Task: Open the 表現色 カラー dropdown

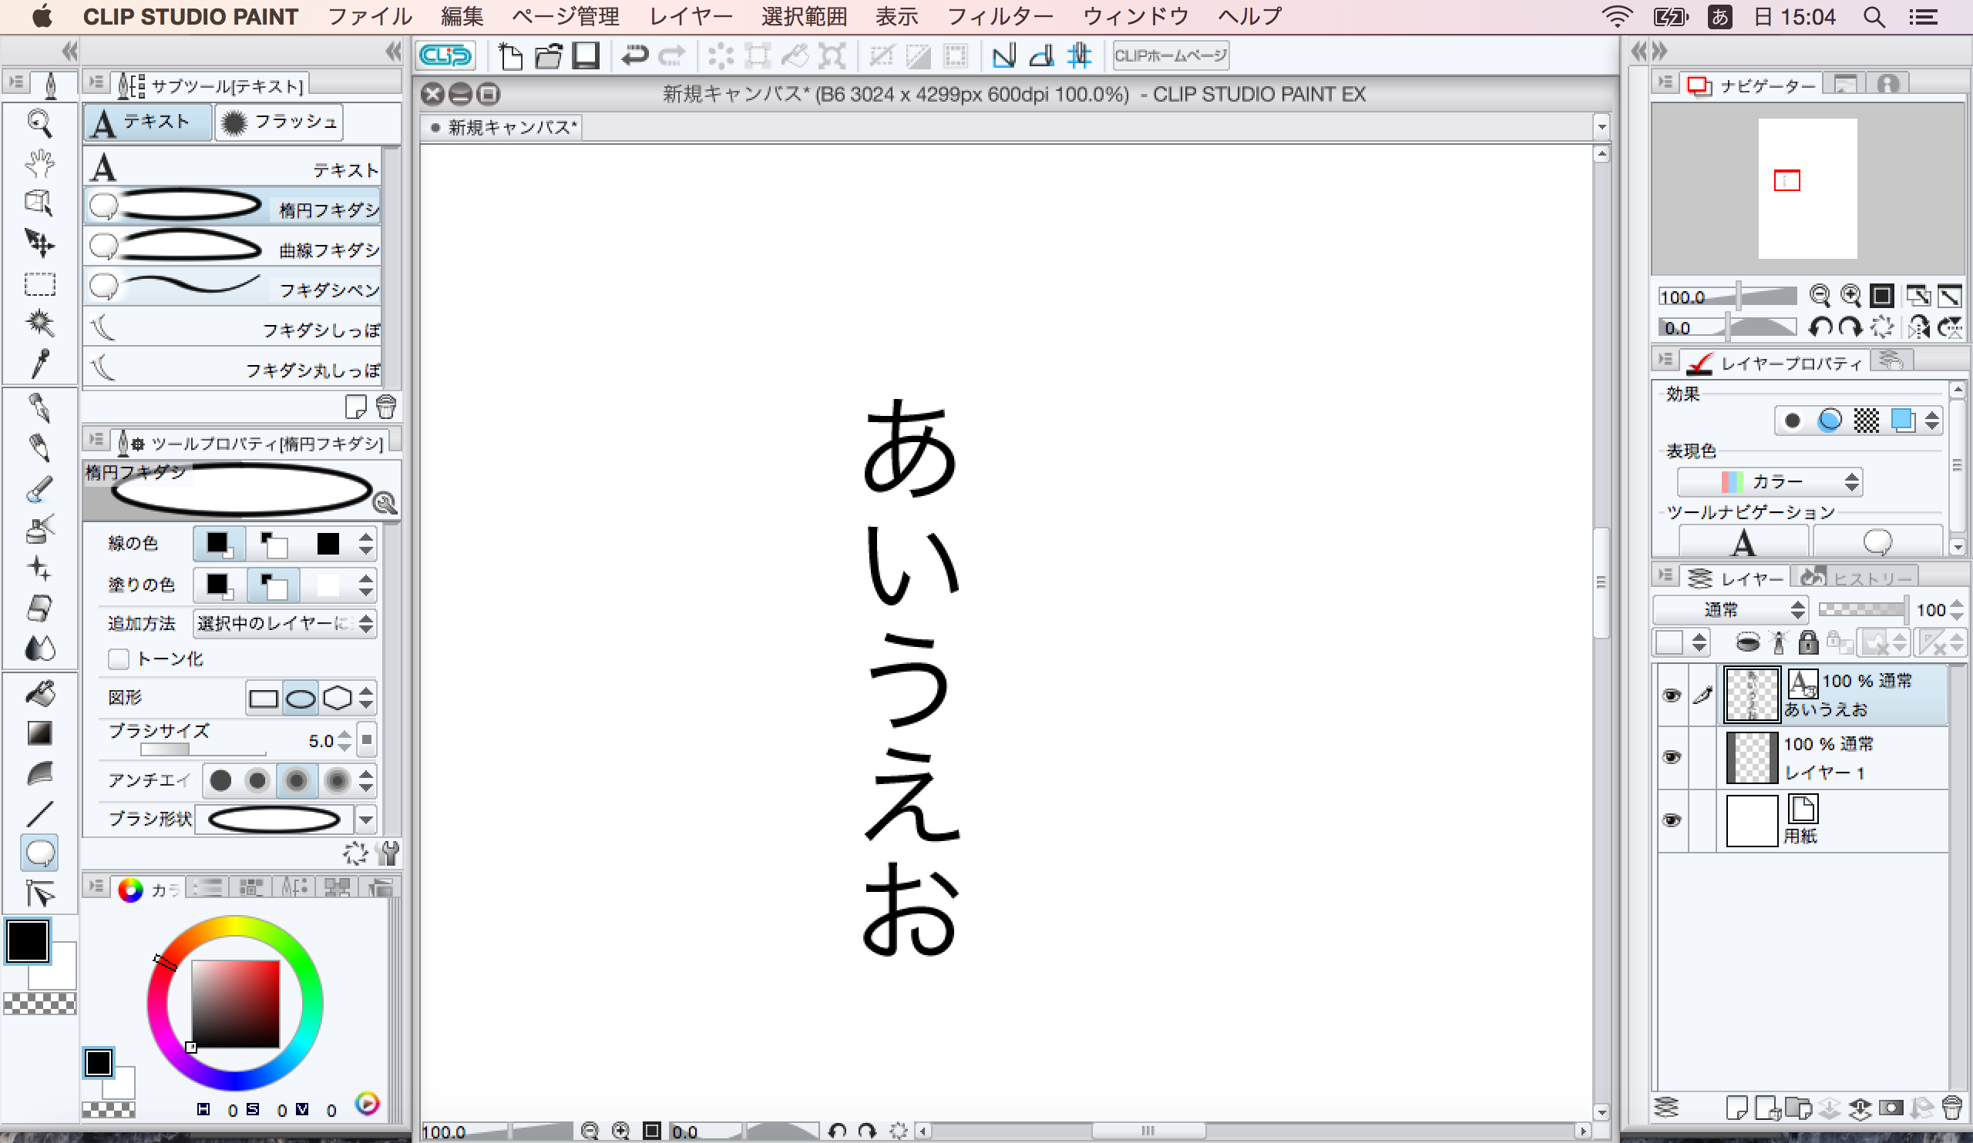Action: (1770, 482)
